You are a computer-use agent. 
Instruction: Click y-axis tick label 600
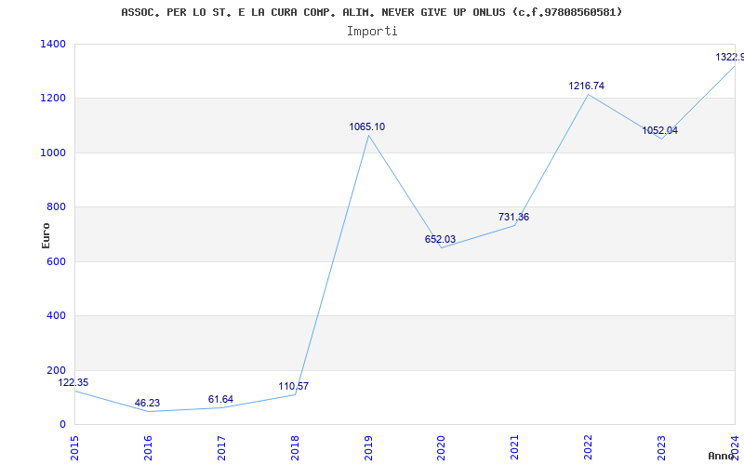coord(57,261)
